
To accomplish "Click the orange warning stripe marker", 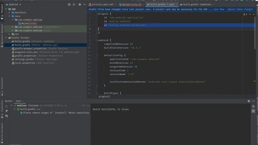I will click(x=254, y=81).
